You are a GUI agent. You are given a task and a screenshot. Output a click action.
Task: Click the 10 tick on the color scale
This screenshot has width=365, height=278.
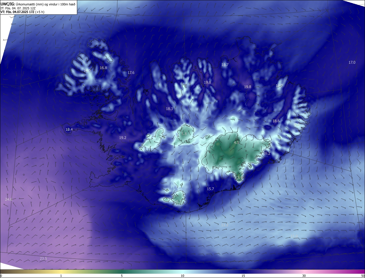pyautogui.click(x=182, y=276)
